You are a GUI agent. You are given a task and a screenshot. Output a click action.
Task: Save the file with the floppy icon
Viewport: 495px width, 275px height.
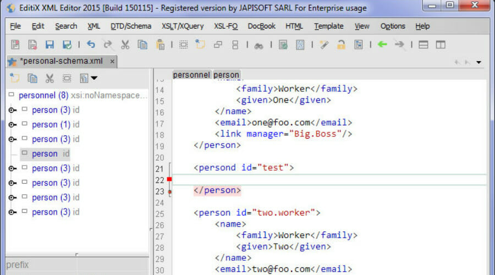(50, 45)
